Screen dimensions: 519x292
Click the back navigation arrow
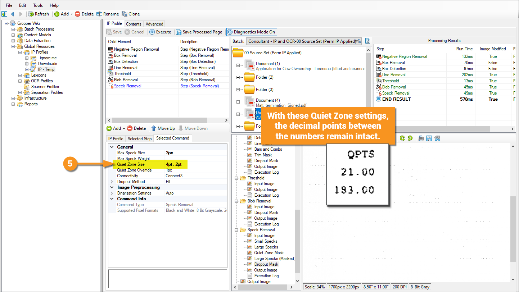(13, 14)
